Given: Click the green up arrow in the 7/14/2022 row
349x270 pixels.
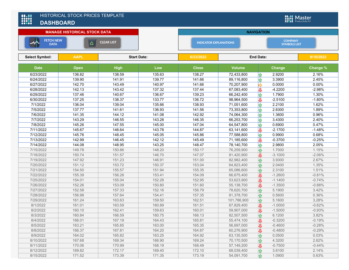Looking at the screenshot, I should (x=260, y=145).
